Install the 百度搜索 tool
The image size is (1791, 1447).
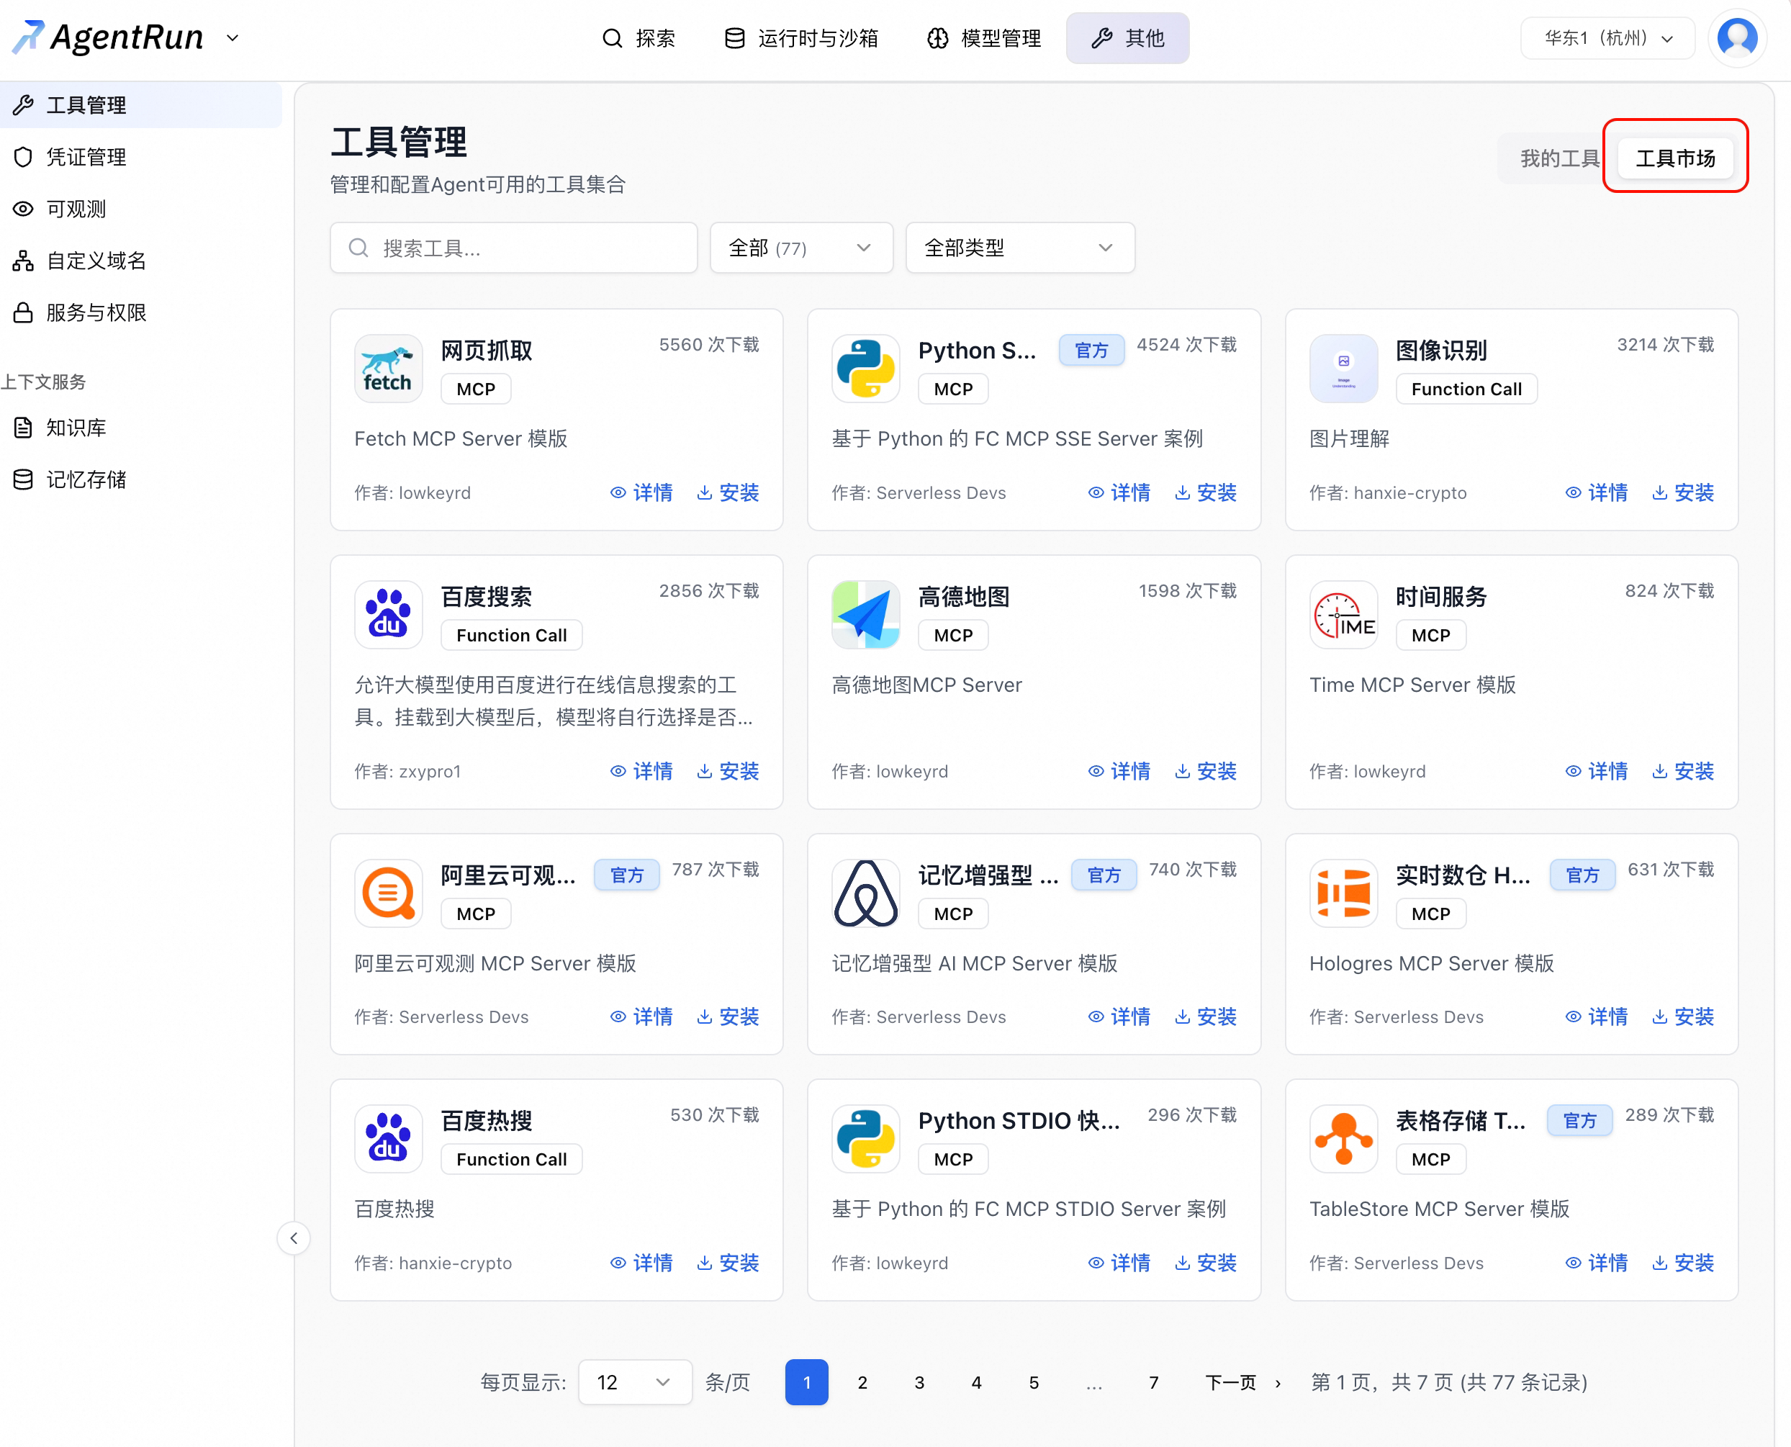pos(728,771)
